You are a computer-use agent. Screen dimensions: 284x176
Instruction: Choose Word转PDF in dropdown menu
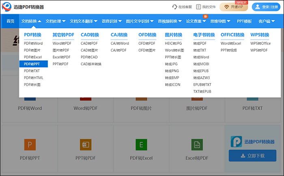click(x=62, y=43)
